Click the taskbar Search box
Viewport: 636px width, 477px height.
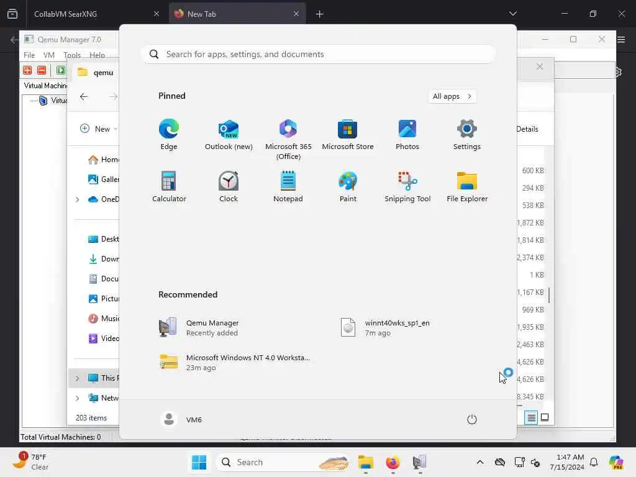point(283,462)
